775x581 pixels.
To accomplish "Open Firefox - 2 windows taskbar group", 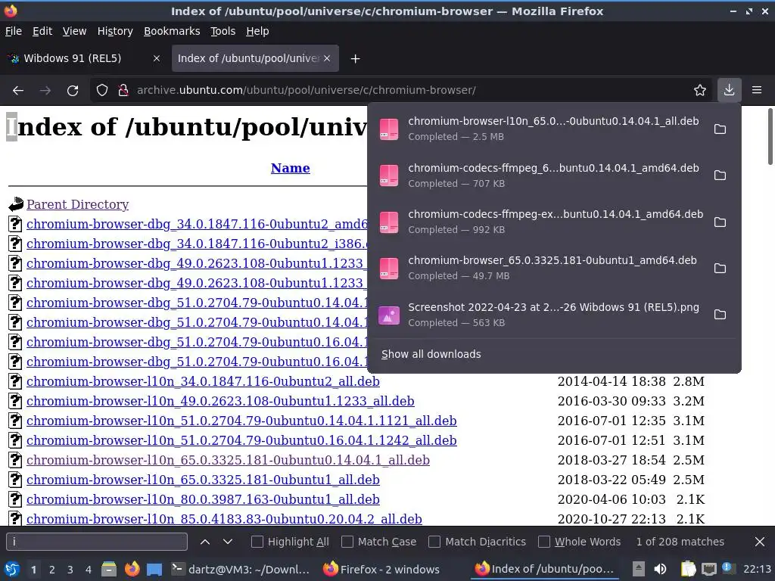I will [x=381, y=569].
